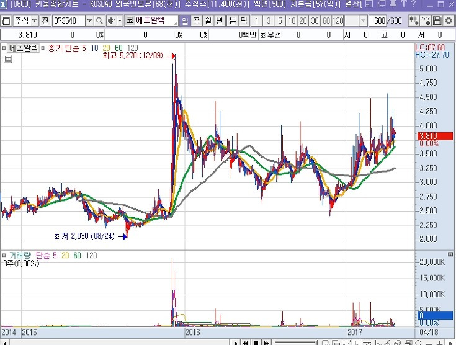Viewport: 456px width, 345px height.
Task: Click the fast-forward button in bottom bar
Action: (x=267, y=343)
